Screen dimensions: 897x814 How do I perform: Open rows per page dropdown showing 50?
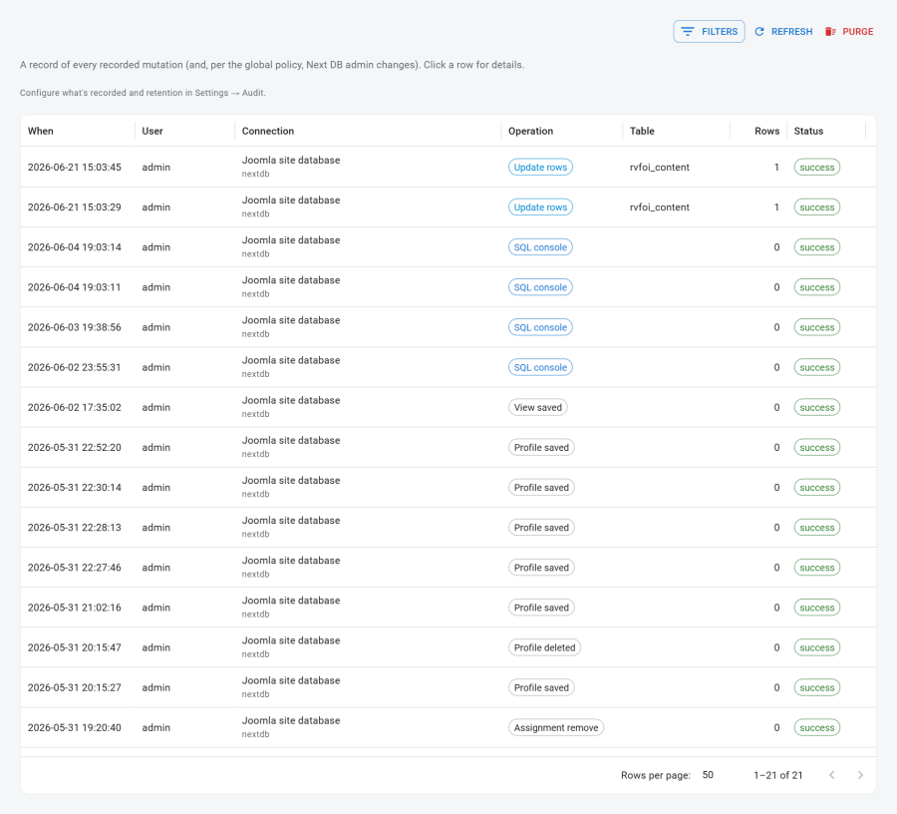(708, 774)
